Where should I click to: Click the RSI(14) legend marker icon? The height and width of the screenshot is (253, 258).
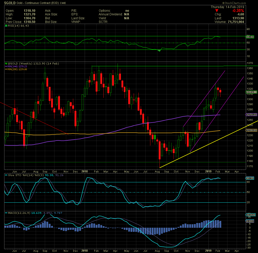click(x=6, y=26)
